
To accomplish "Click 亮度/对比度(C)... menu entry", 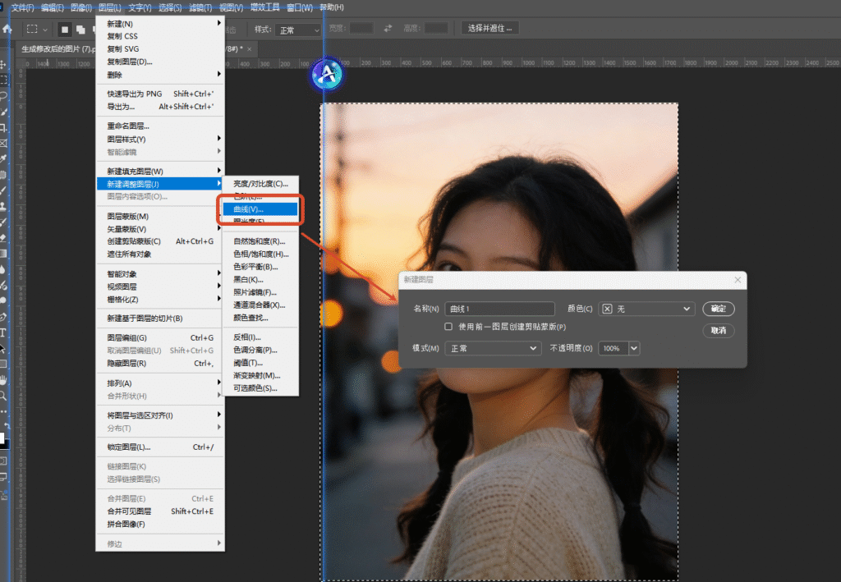I will coord(260,184).
